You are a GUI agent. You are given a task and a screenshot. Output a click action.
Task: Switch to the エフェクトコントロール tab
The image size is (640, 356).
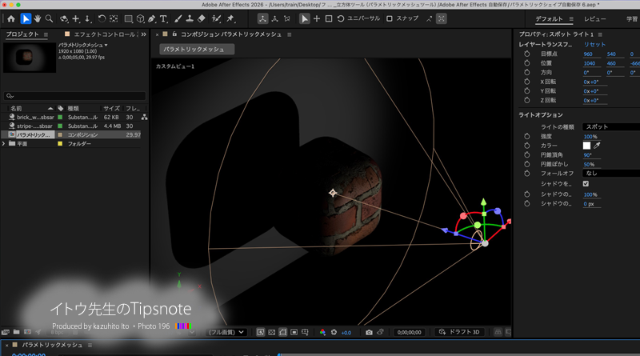click(102, 34)
